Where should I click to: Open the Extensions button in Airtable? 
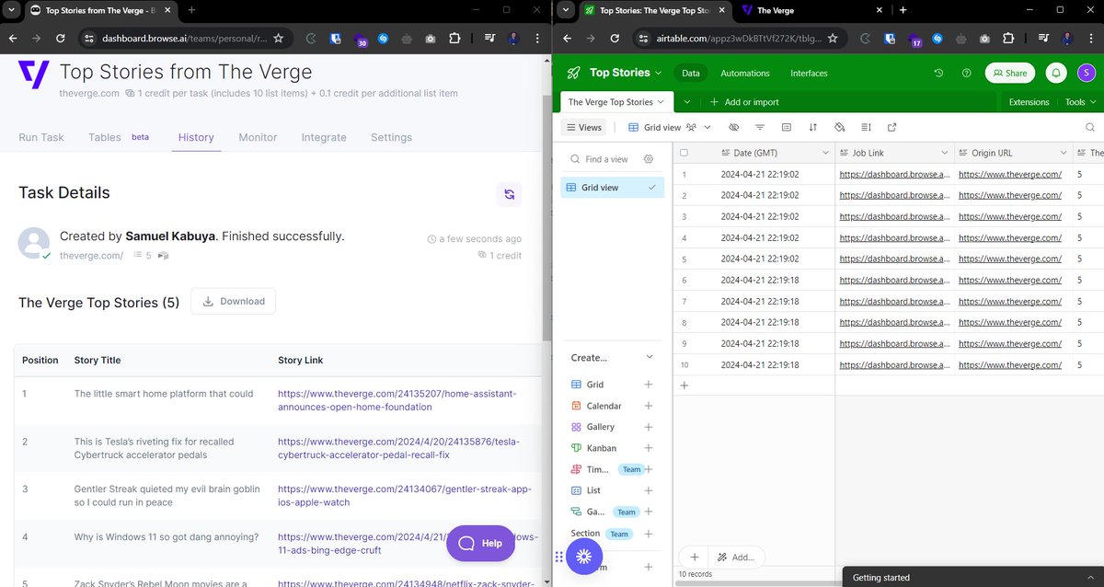(x=1029, y=102)
